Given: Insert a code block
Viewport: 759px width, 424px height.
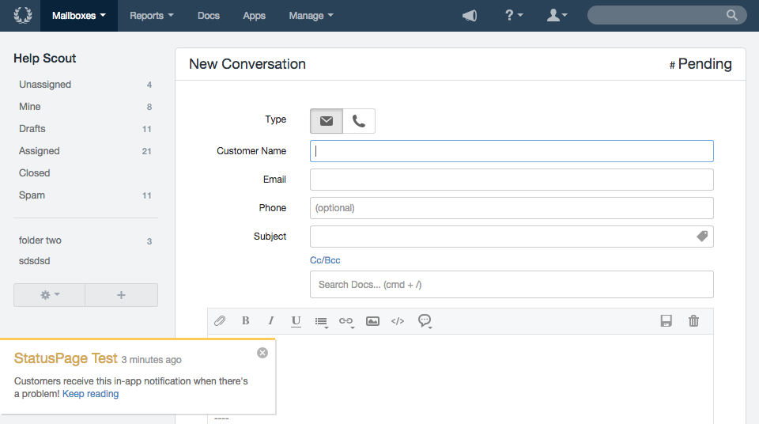Looking at the screenshot, I should [398, 321].
